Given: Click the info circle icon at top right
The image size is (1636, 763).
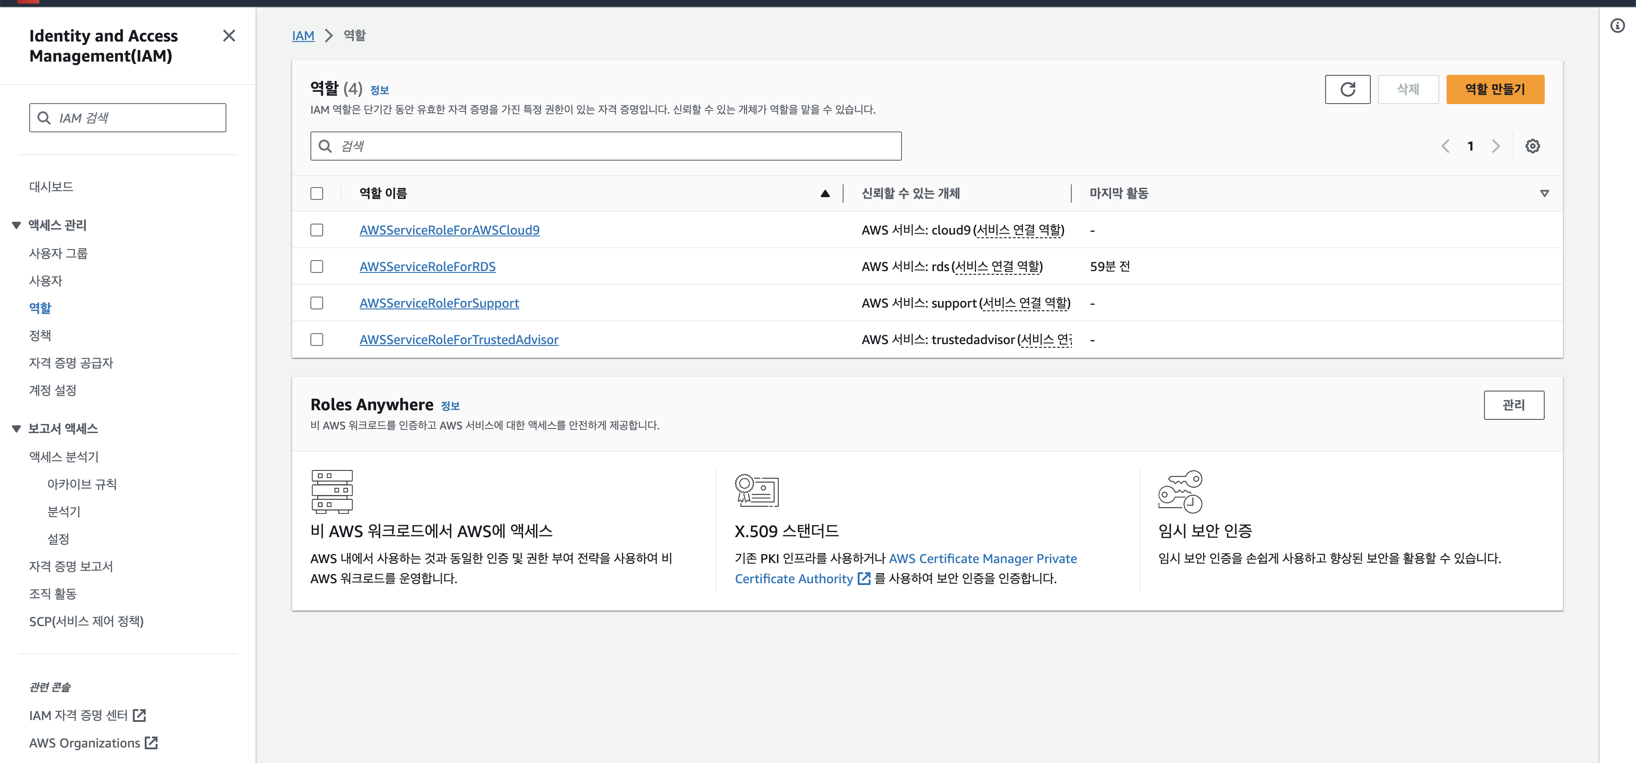Looking at the screenshot, I should click(1617, 26).
